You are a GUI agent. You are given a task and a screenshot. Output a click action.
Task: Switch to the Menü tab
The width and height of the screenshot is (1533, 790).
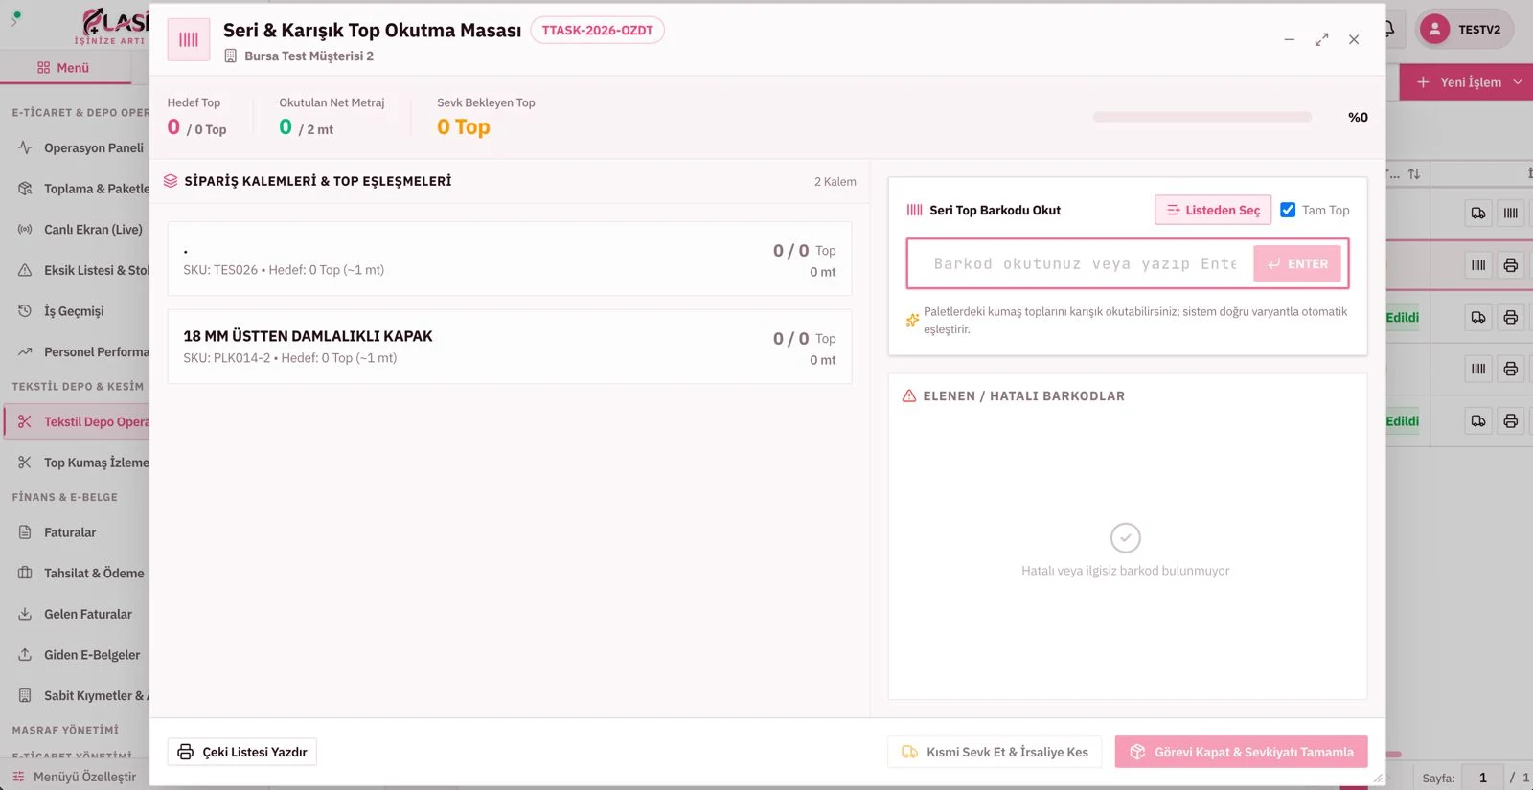(63, 68)
